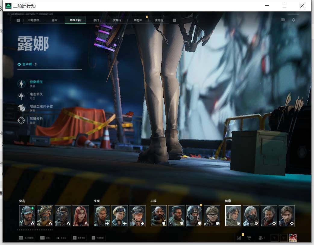The height and width of the screenshot is (245, 314).
Task: Open the player avatar in bottom corner
Action: pyautogui.click(x=293, y=238)
